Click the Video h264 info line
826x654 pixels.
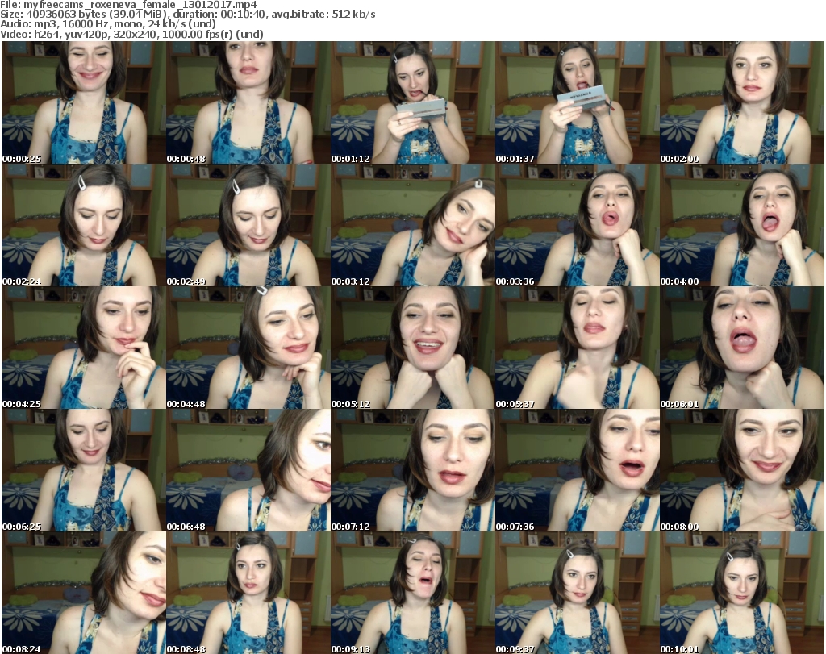[x=131, y=34]
